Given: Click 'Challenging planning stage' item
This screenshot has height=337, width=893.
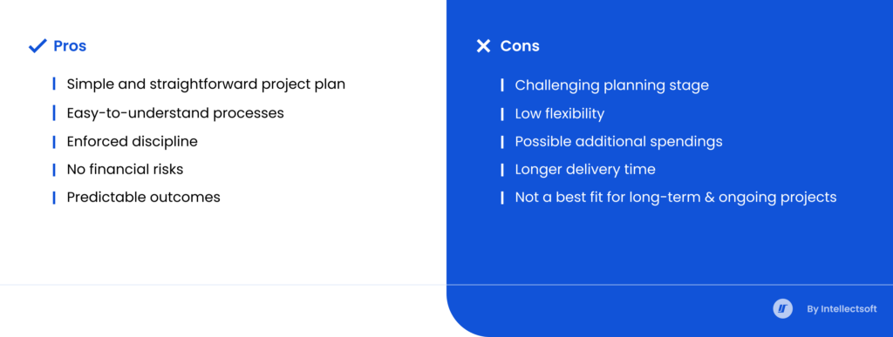Looking at the screenshot, I should [611, 85].
